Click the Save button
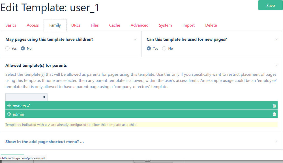 pos(270,5)
